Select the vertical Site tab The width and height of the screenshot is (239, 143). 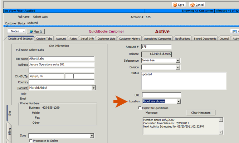point(9,113)
